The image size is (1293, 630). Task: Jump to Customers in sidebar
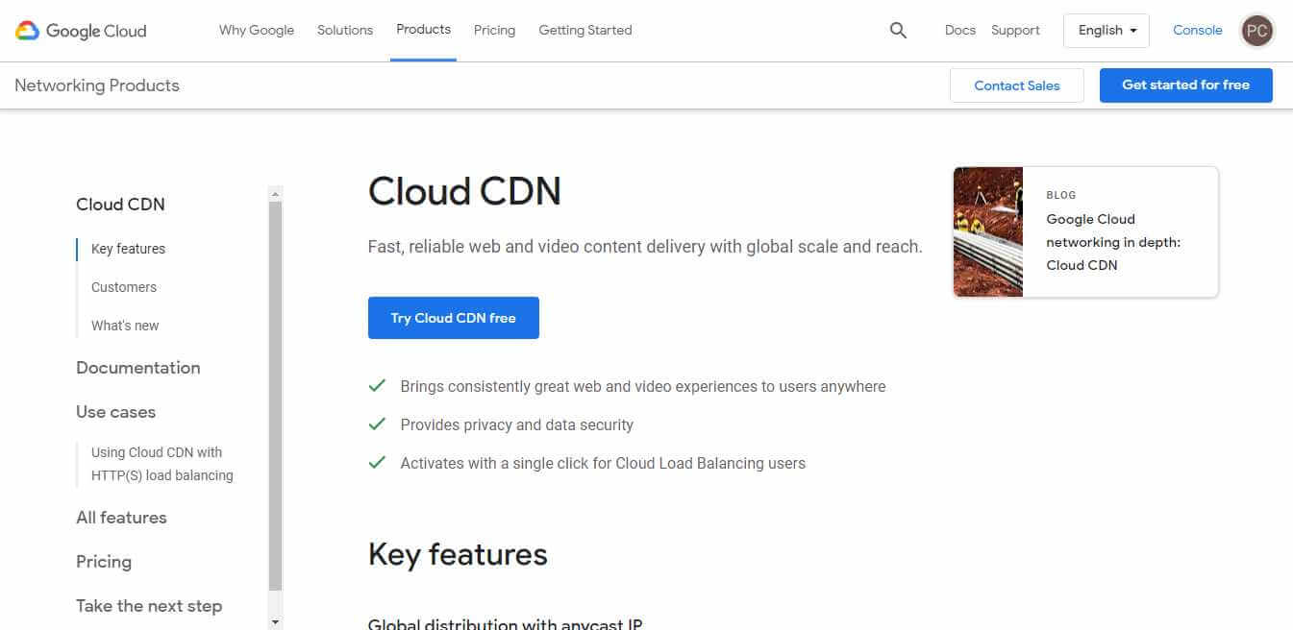pyautogui.click(x=124, y=287)
